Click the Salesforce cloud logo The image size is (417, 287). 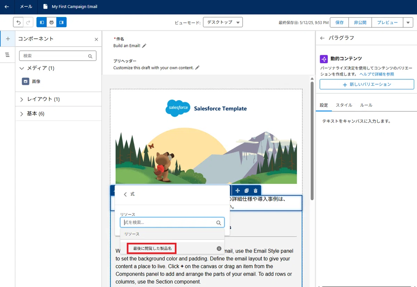pyautogui.click(x=178, y=108)
